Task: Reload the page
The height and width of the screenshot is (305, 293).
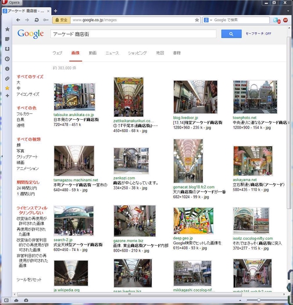Action: [x=36, y=20]
